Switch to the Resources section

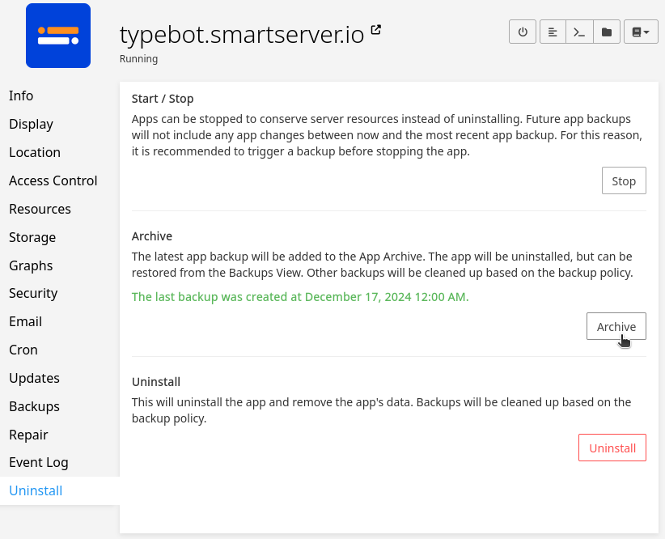[40, 209]
